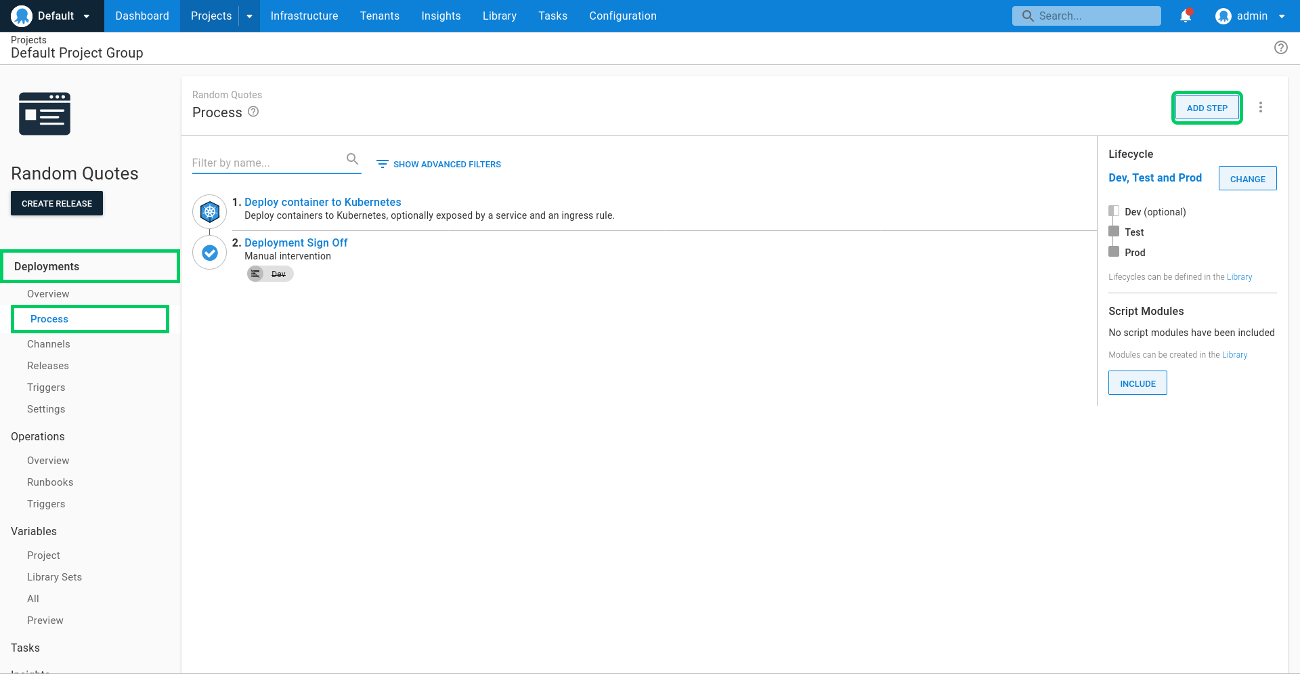The width and height of the screenshot is (1300, 674).
Task: Click the Kubernetes step icon
Action: 210,212
